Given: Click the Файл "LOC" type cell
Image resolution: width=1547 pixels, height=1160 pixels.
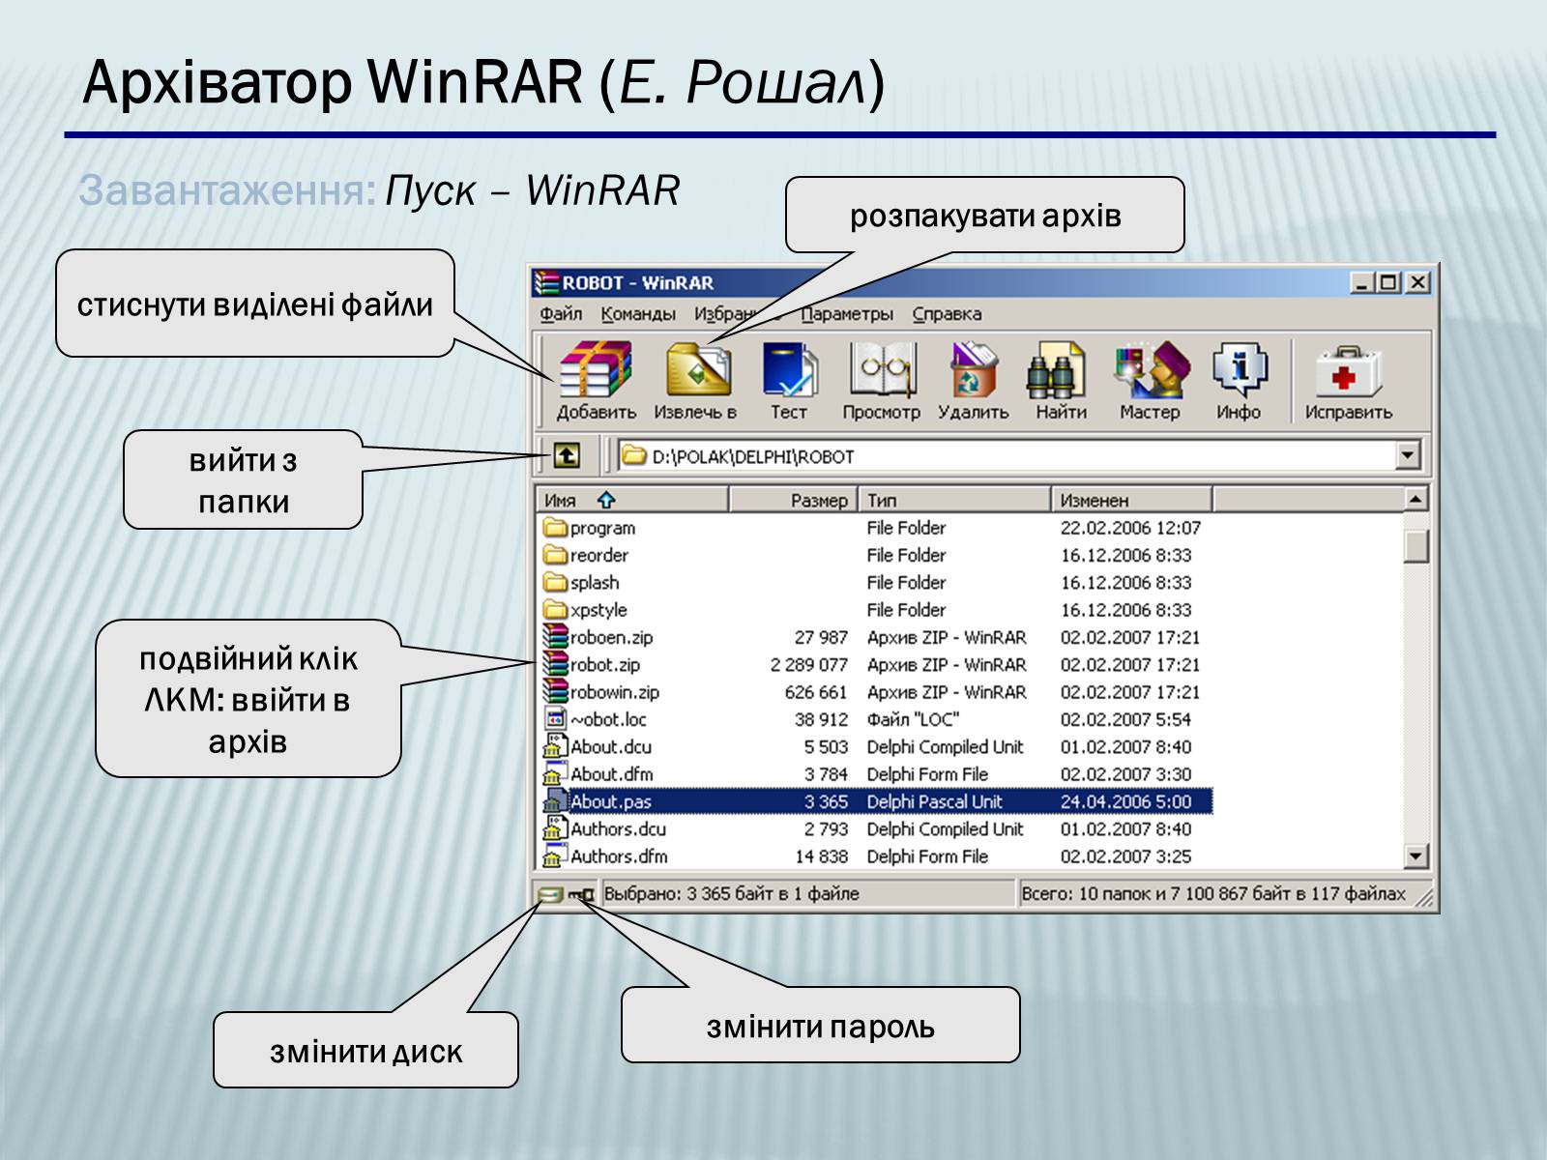Looking at the screenshot, I should click(x=912, y=719).
